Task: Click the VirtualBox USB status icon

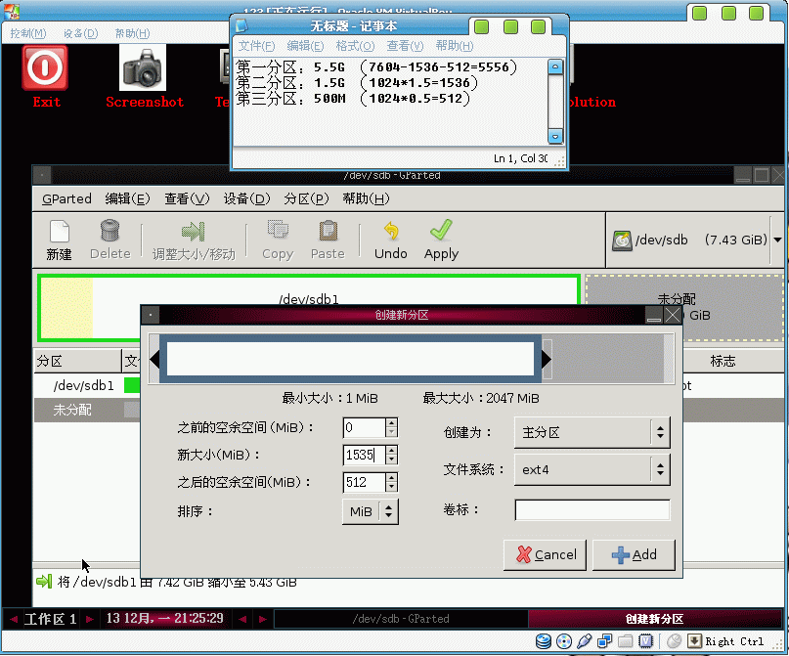Action: point(585,641)
